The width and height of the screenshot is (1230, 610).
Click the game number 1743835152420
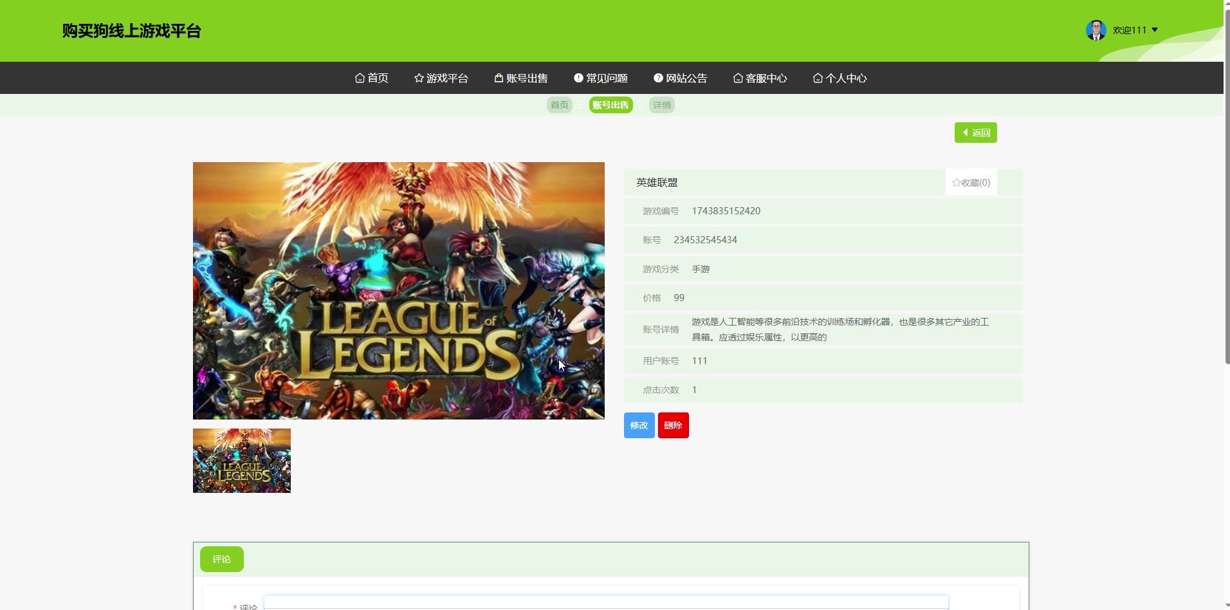tap(726, 211)
